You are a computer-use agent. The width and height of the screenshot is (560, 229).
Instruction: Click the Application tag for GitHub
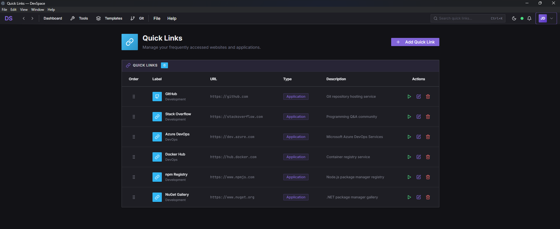click(x=296, y=97)
